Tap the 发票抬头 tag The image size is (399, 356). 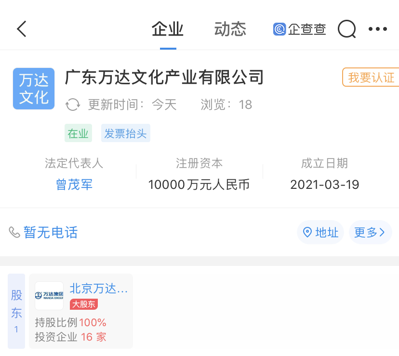(126, 133)
